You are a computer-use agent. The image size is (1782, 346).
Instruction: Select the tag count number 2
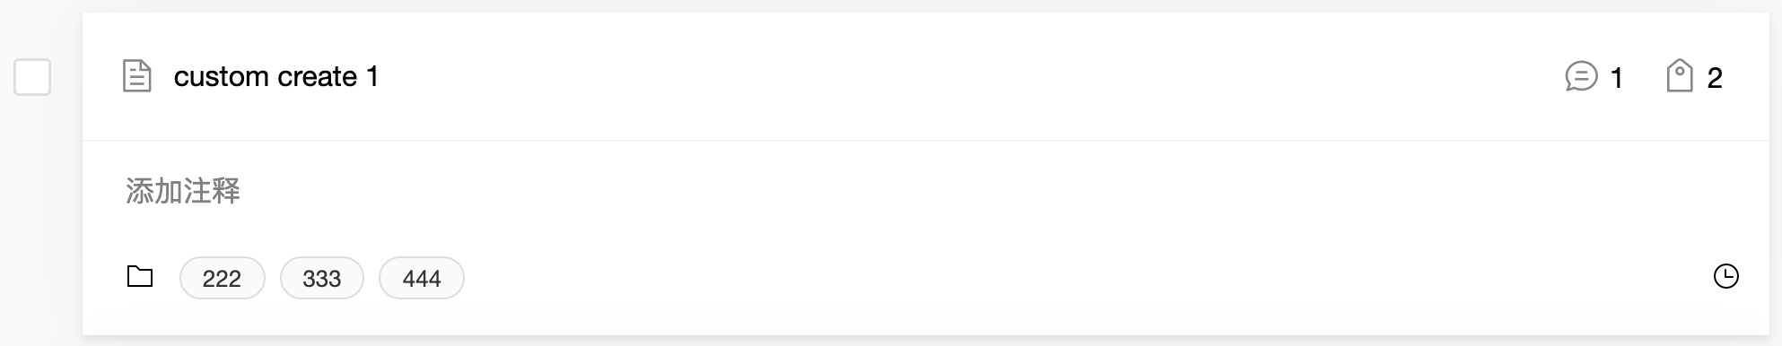1714,78
